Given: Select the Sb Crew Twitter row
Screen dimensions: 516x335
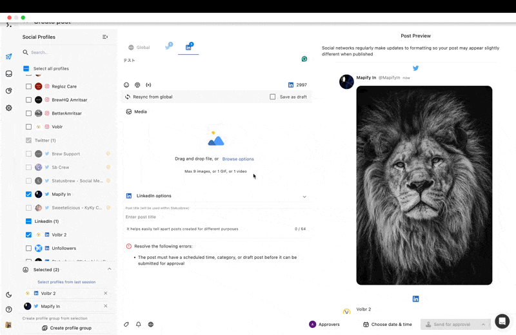Looking at the screenshot, I should click(68, 167).
